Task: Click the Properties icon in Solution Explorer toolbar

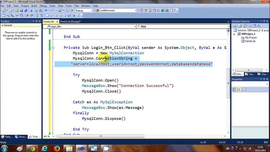Action: 235,26
